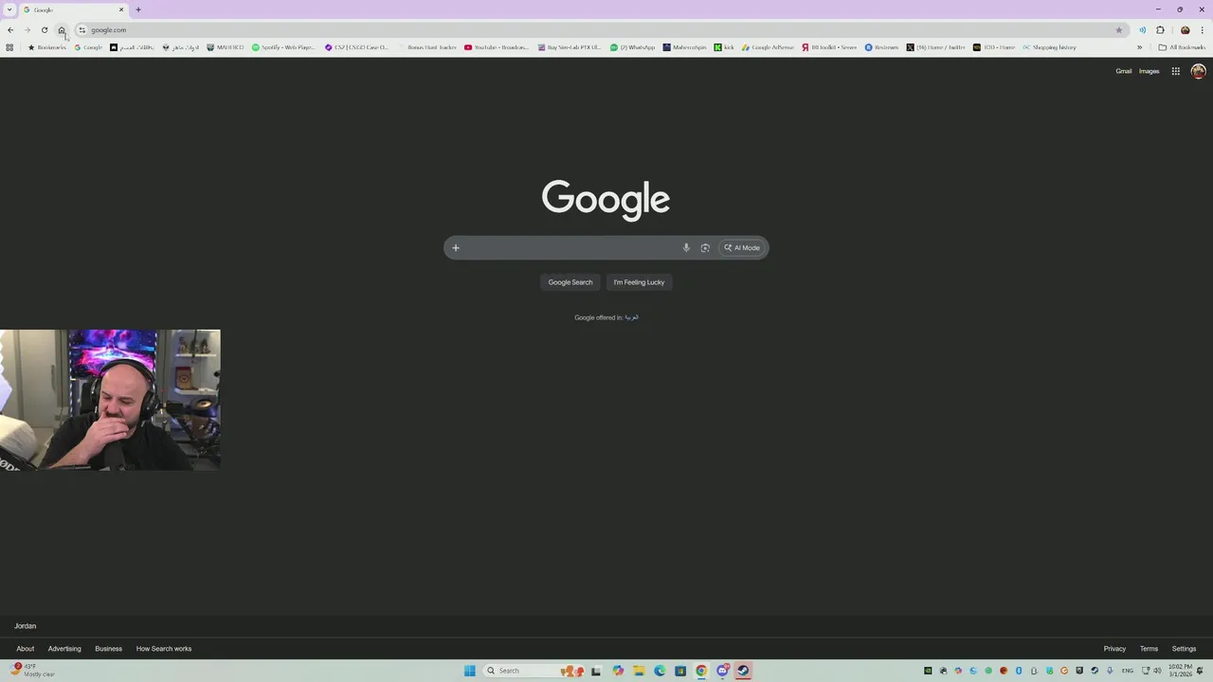Screen dimensions: 1213x682
Task: Click the AI Mode button
Action: click(x=742, y=248)
